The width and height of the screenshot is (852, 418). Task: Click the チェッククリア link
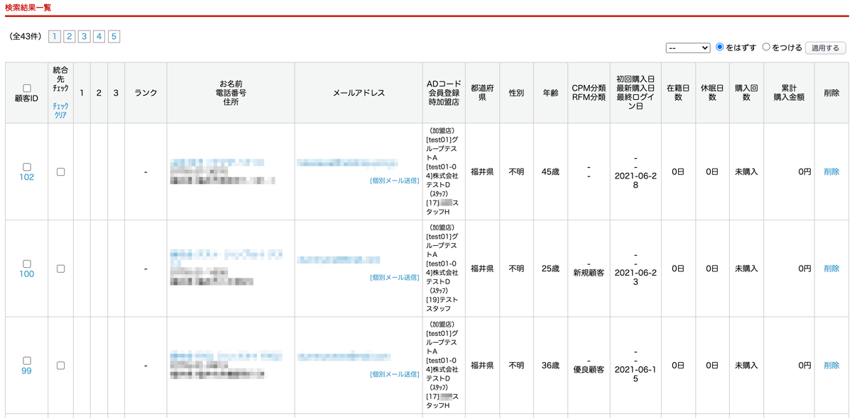pos(60,111)
